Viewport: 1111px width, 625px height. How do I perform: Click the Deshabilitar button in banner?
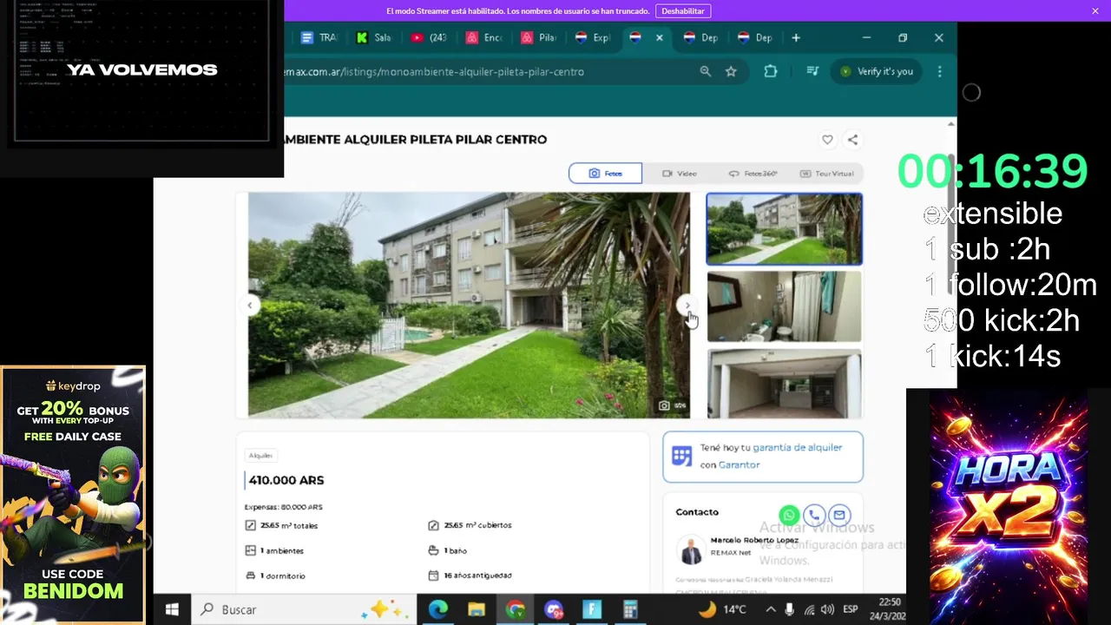pos(682,10)
